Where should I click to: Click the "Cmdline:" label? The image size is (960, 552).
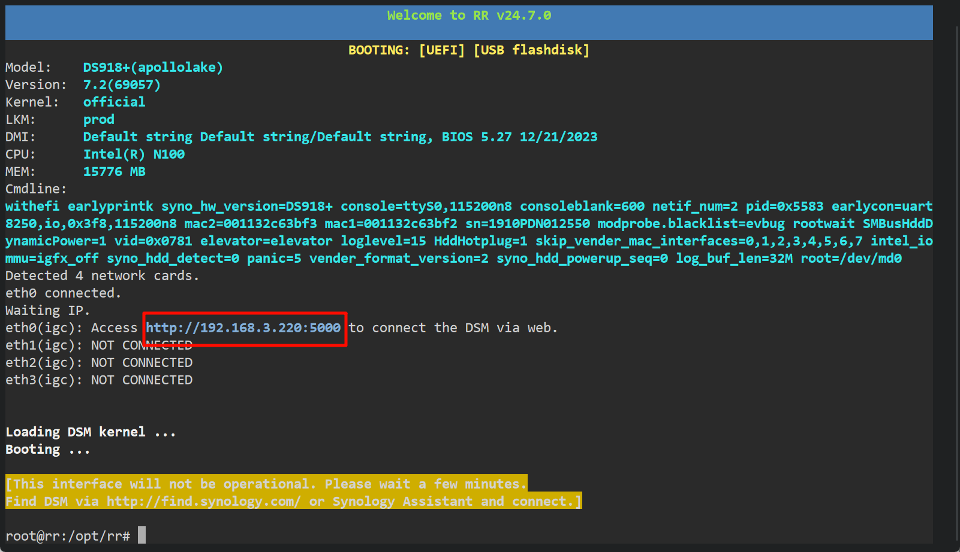pyautogui.click(x=36, y=189)
